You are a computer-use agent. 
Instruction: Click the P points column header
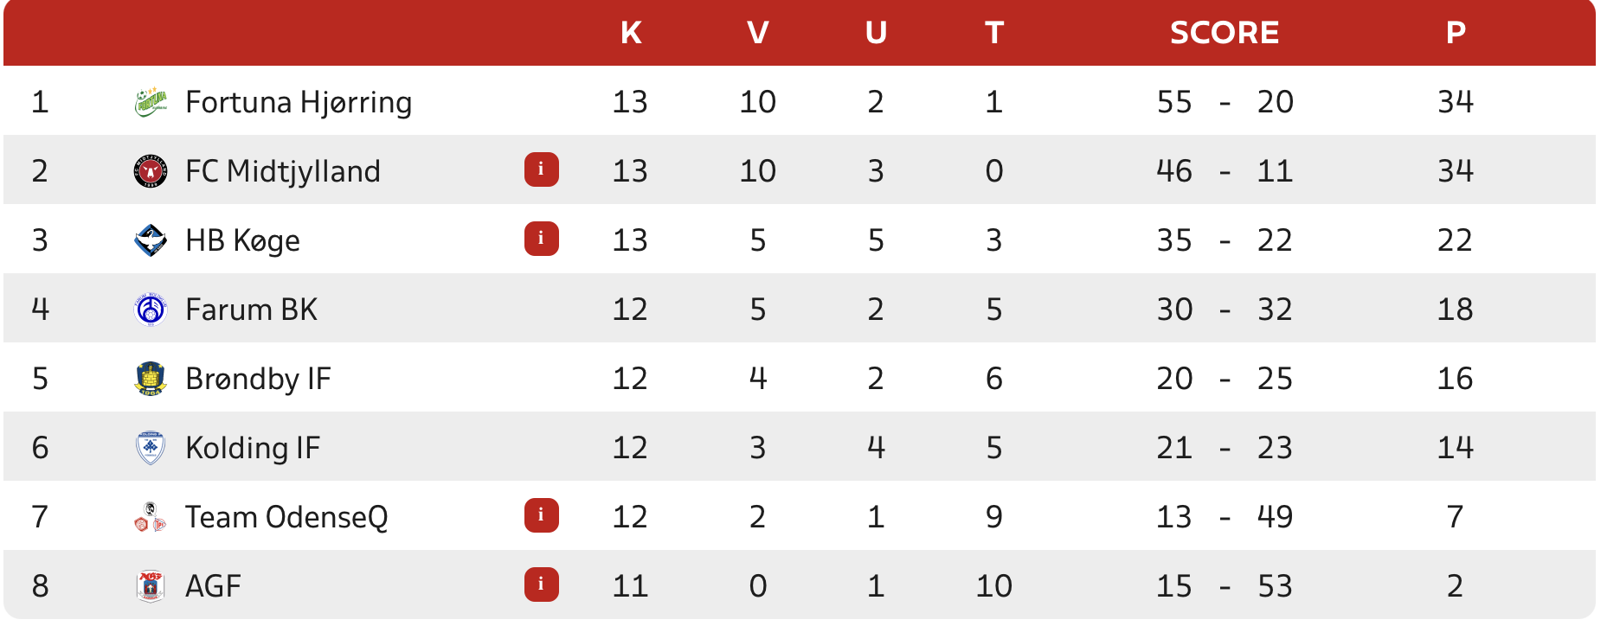(1455, 33)
